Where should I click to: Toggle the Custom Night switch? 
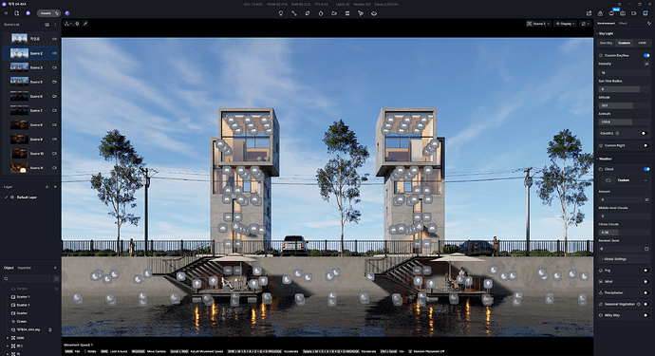(x=646, y=145)
